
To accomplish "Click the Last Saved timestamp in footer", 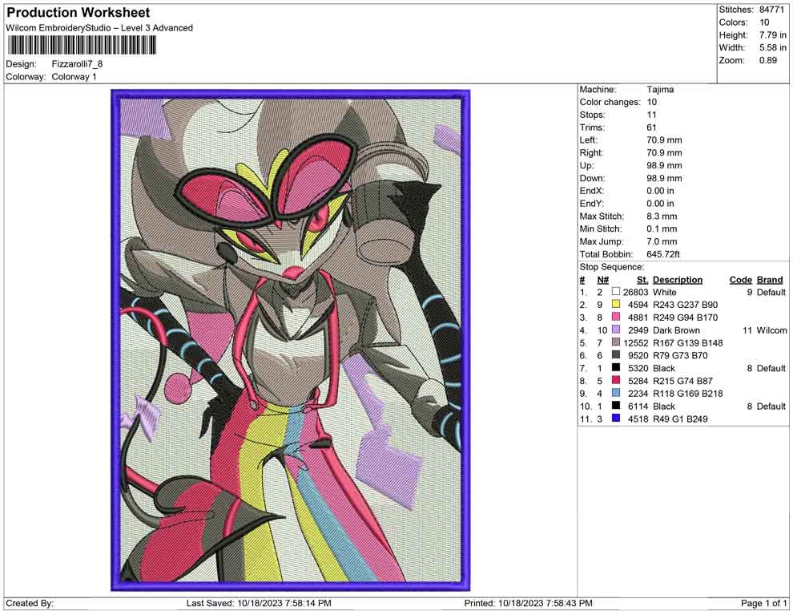I will (259, 603).
